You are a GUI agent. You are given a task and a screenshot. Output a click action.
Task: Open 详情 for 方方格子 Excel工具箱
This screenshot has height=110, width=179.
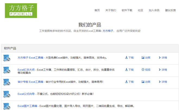tap(163, 58)
